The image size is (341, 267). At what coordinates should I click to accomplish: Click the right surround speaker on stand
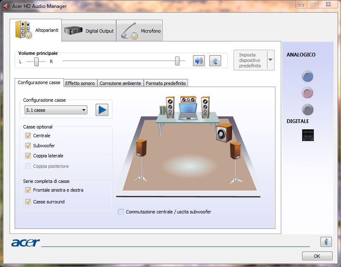click(x=235, y=151)
